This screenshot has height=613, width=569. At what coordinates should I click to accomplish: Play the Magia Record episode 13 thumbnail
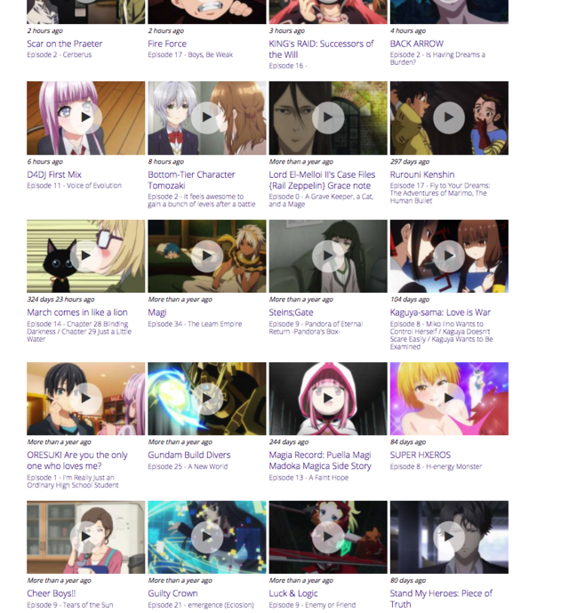pos(328,399)
